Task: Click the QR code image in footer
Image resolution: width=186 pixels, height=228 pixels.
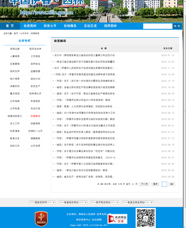Action: [x=146, y=218]
